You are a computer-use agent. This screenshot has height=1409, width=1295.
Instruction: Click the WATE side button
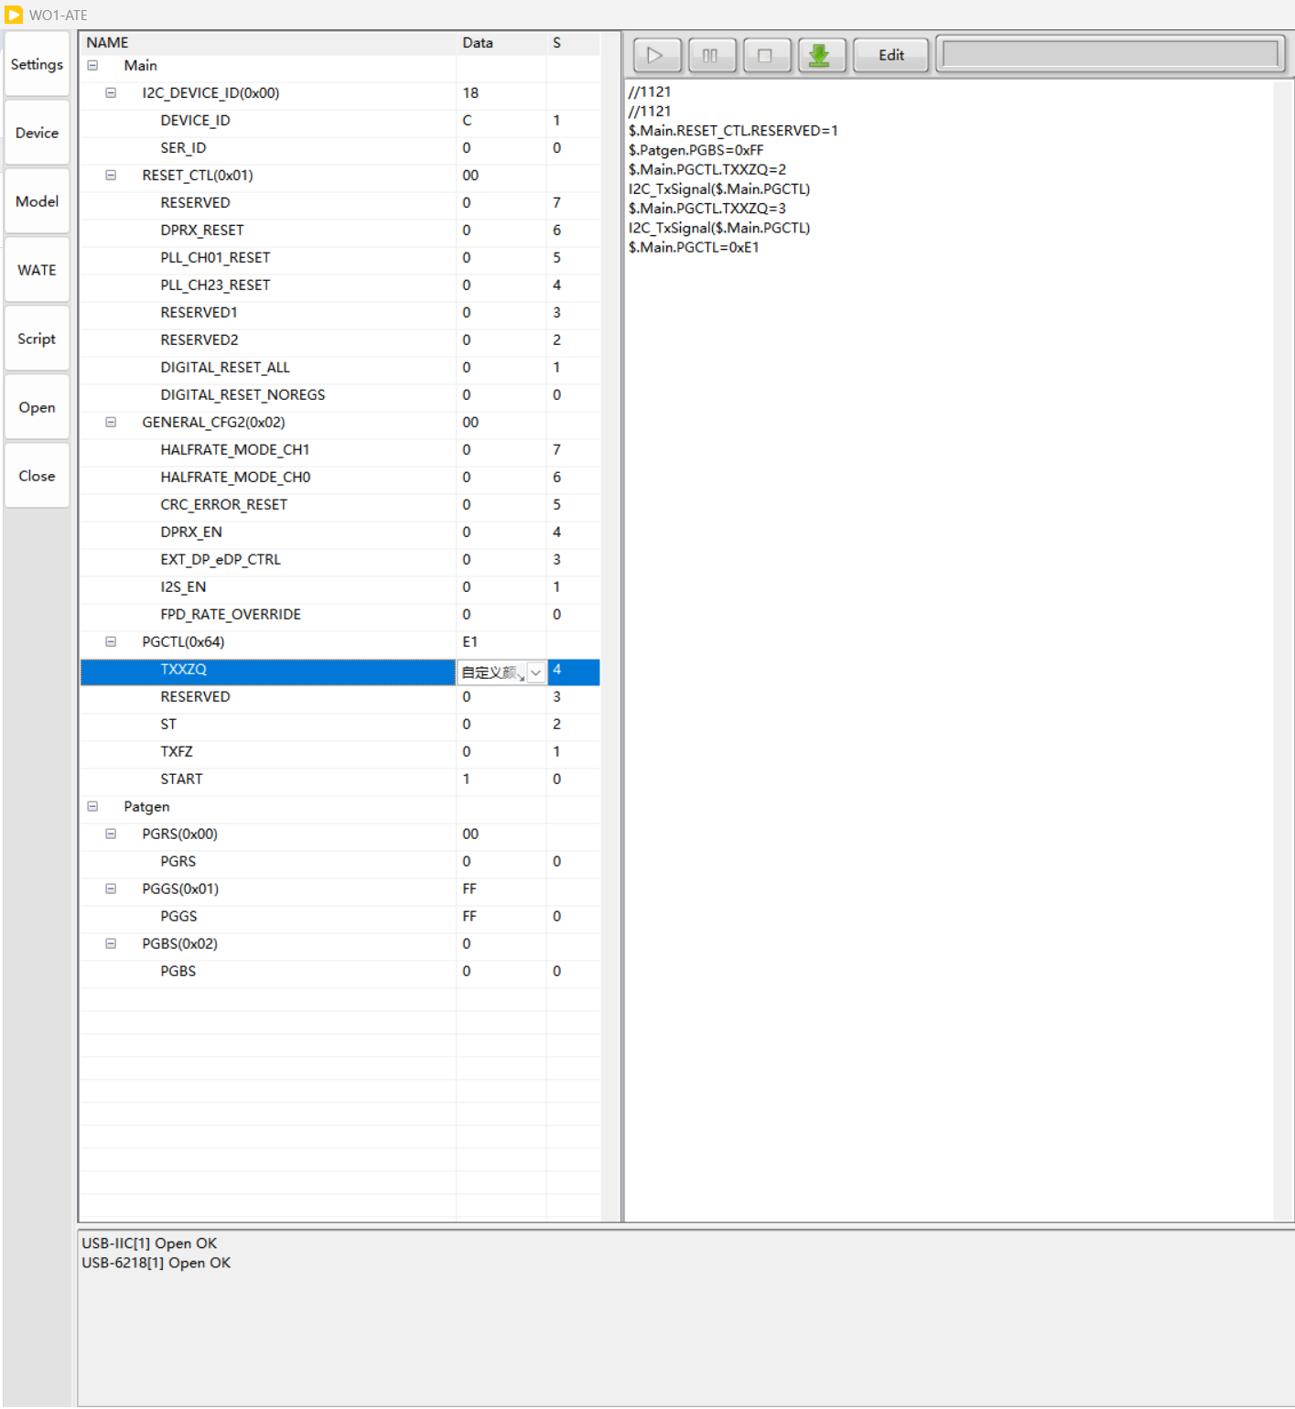pos(37,270)
